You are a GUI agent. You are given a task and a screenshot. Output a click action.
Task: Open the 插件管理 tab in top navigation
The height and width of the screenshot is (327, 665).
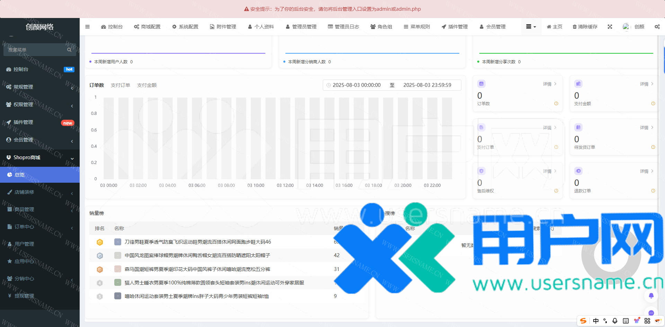pyautogui.click(x=454, y=27)
